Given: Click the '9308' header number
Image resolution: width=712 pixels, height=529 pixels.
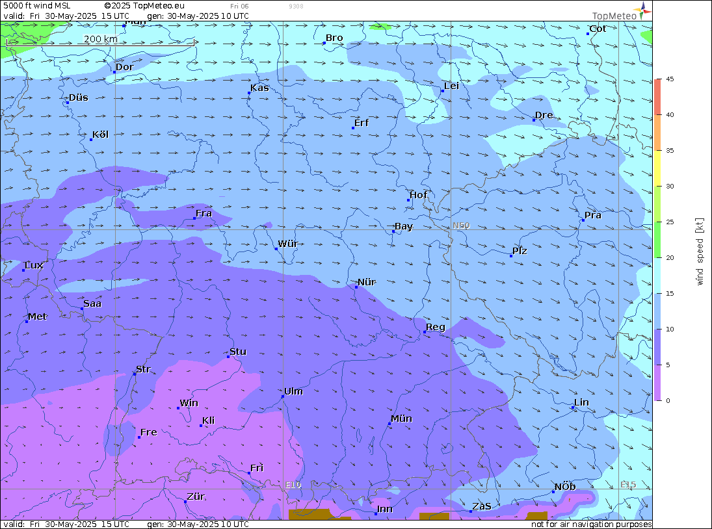Looking at the screenshot, I should point(296,6).
